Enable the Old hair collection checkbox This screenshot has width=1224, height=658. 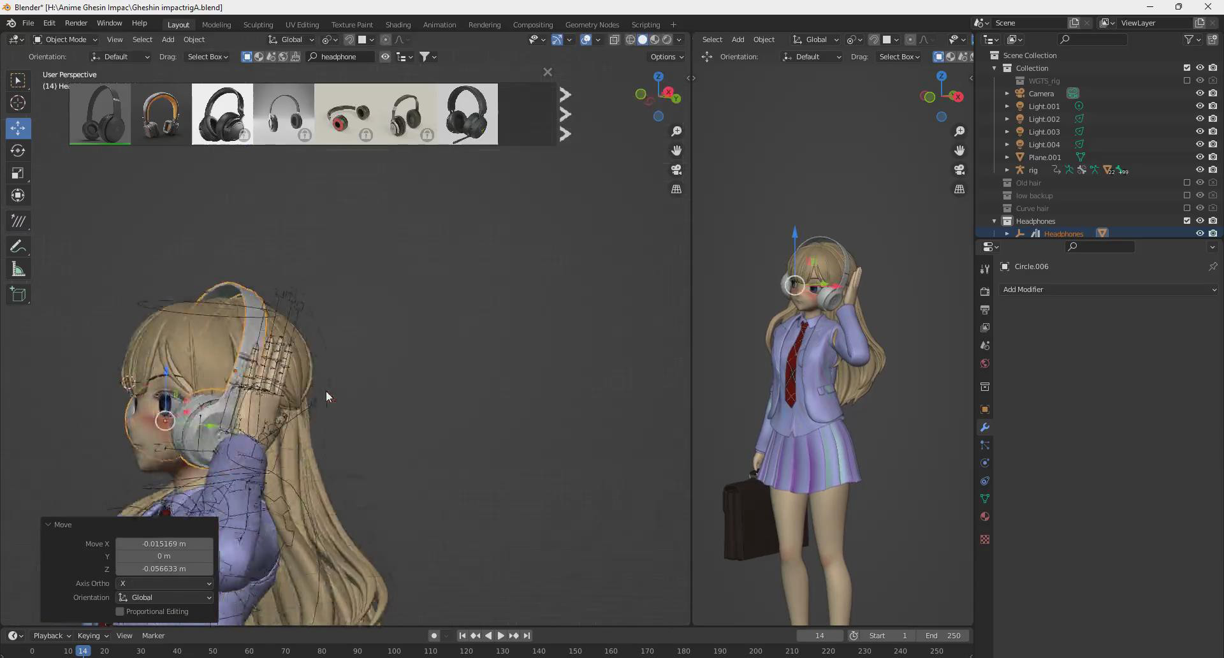tap(1187, 183)
